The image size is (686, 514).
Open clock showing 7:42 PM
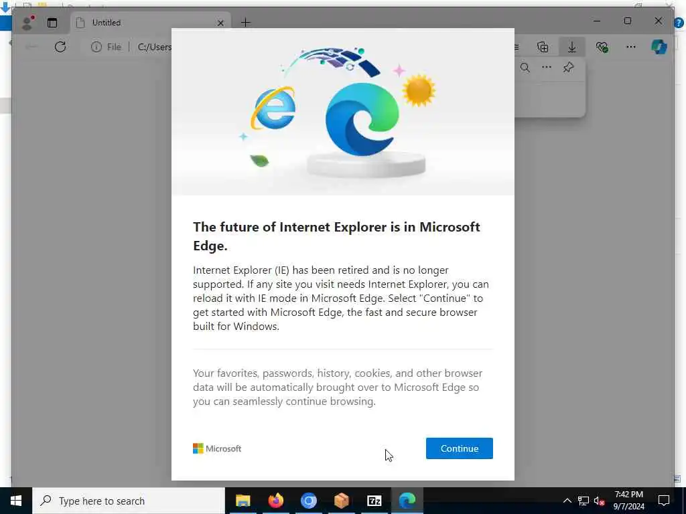coord(628,501)
